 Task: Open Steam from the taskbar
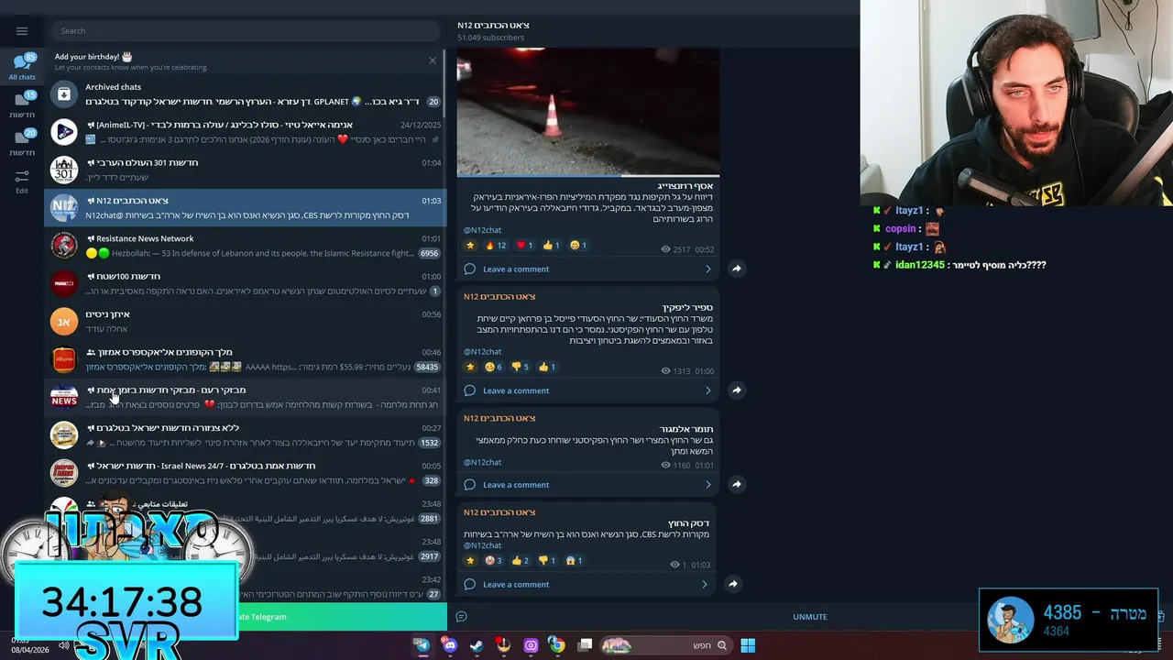pos(476,645)
